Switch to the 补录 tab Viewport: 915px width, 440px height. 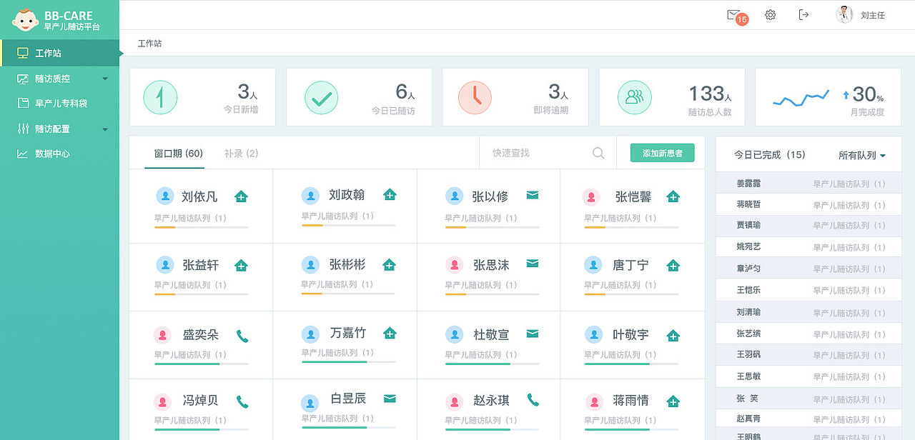pyautogui.click(x=242, y=153)
